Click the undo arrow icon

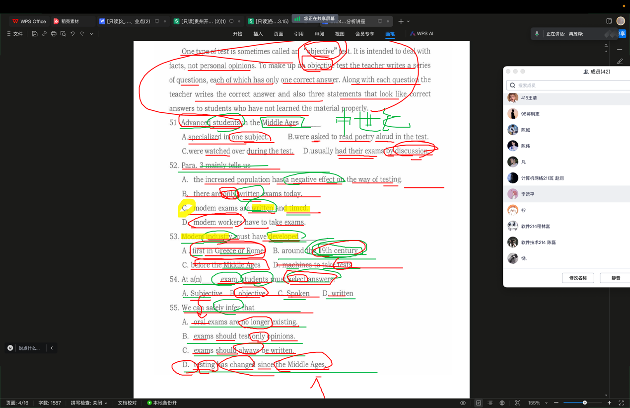pos(72,34)
